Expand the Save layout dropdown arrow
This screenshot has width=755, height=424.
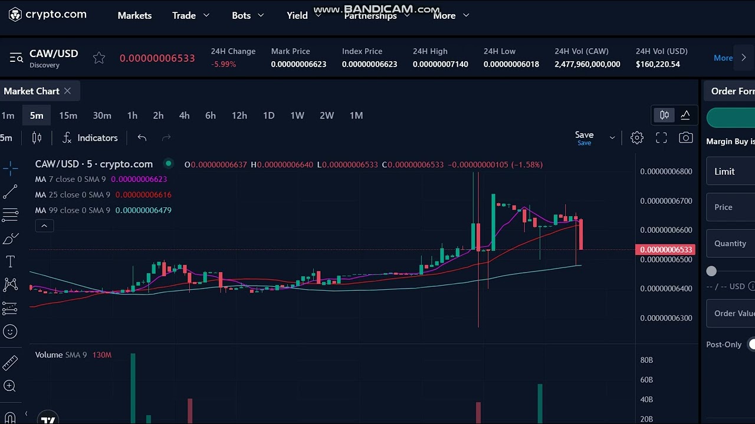[612, 138]
